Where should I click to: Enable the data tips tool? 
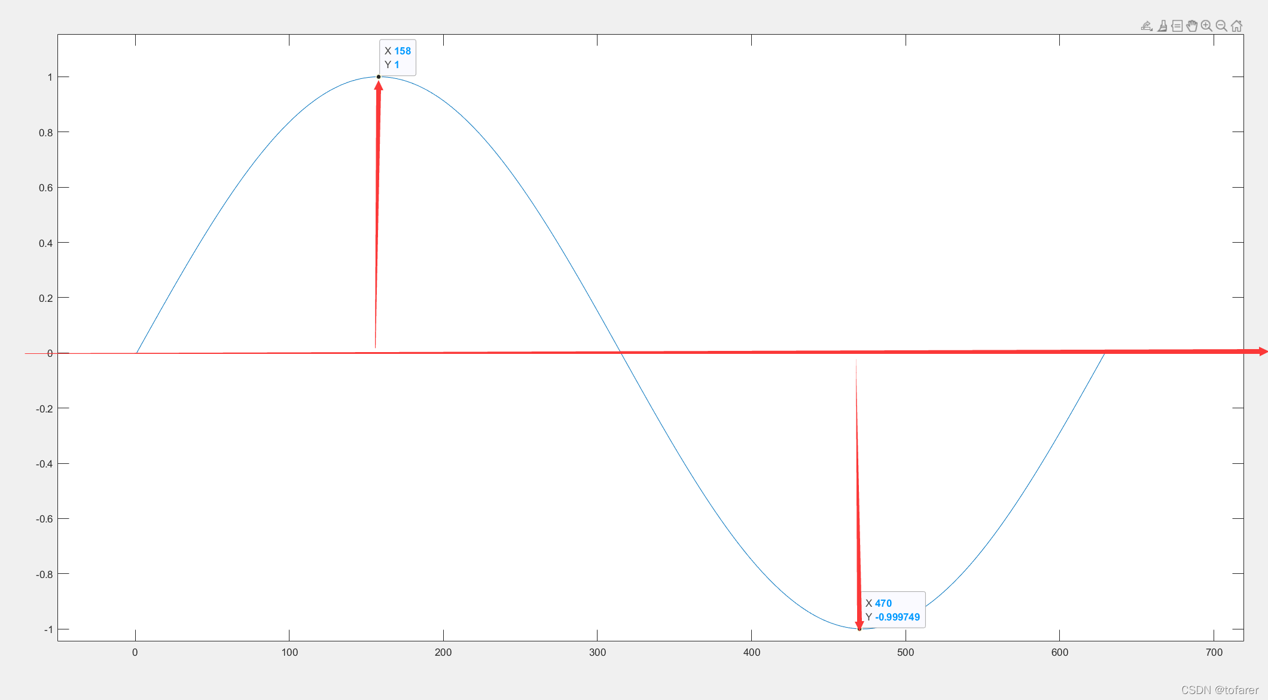pos(1177,26)
